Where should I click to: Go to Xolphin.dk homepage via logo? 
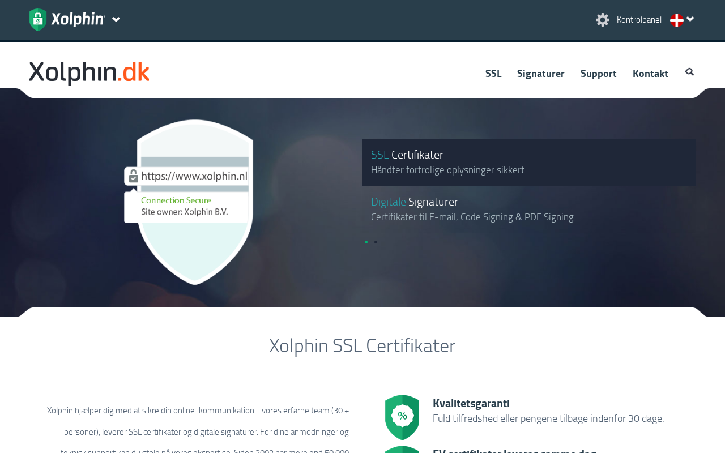coord(89,74)
